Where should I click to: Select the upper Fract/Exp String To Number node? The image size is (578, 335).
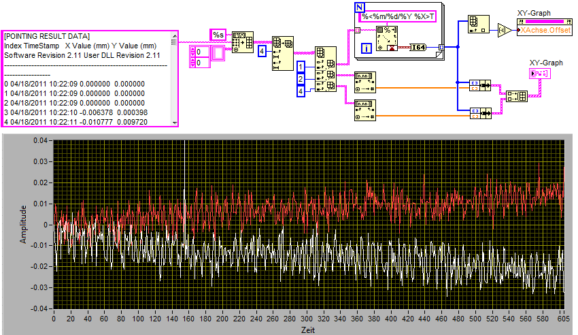pos(365,82)
